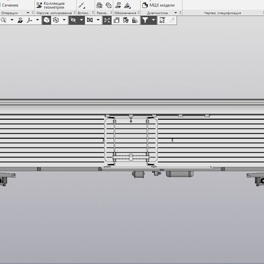Click the eye visibility view icon
The image size is (264, 264).
(x=90, y=20)
